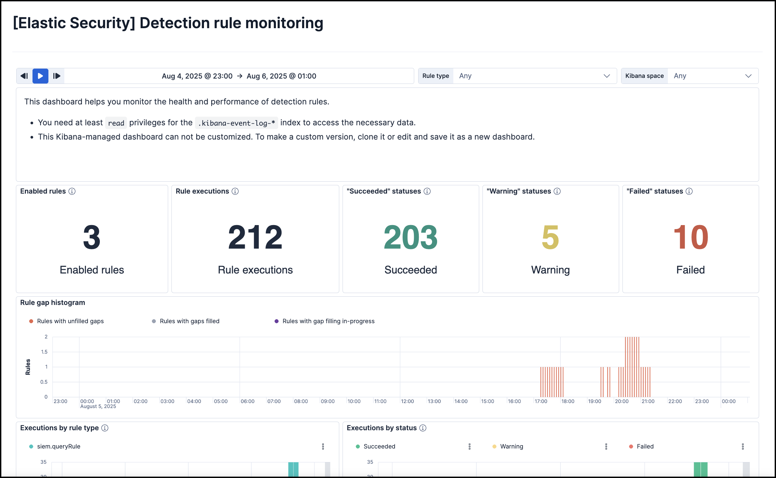Open the Succeeded legend options menu
The height and width of the screenshot is (478, 776).
pos(469,447)
